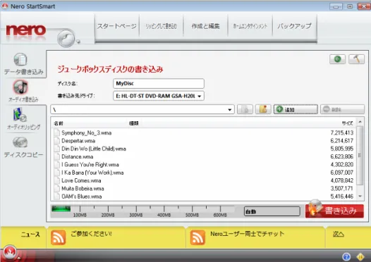Click size value 3,507,171
Viewport: 371px width, 262px height.
(x=342, y=189)
